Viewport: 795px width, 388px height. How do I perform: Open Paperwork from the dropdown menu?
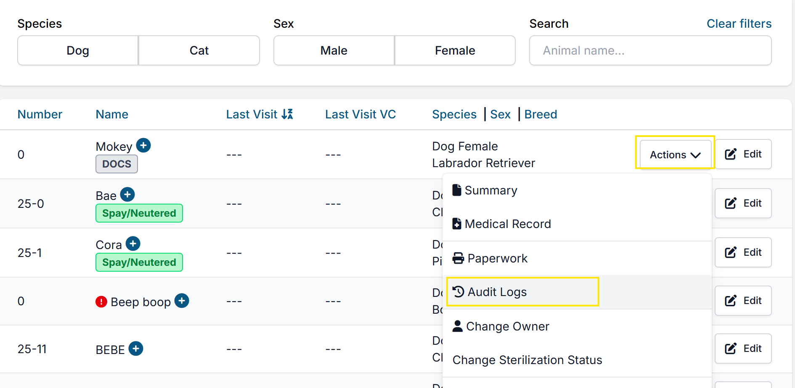(x=497, y=258)
